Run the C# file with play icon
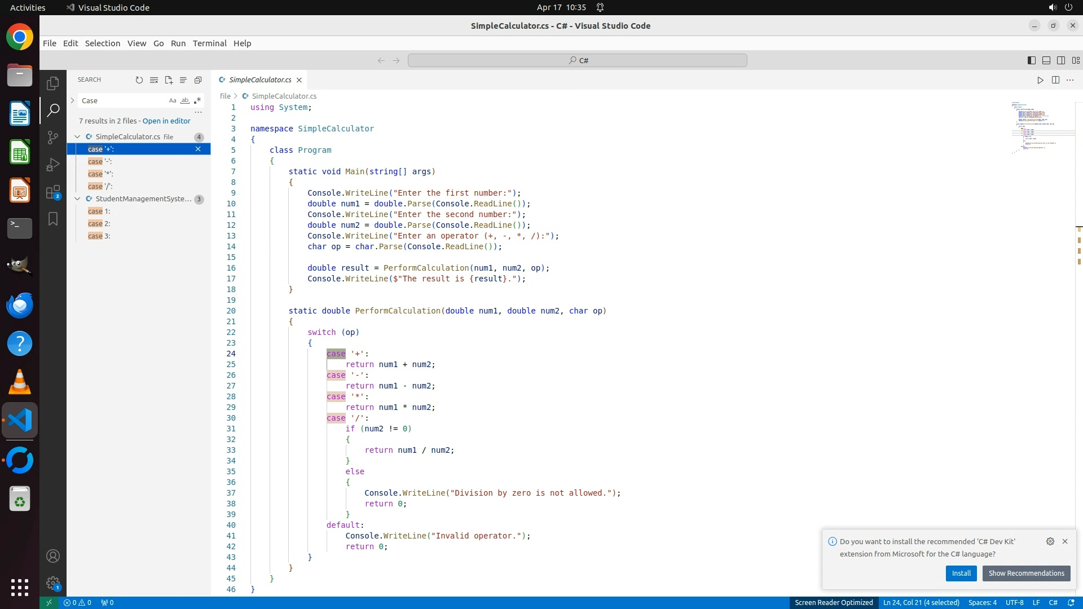This screenshot has width=1083, height=609. point(1040,80)
